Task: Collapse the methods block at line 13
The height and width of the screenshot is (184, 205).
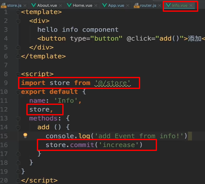Action: [x=18, y=119]
